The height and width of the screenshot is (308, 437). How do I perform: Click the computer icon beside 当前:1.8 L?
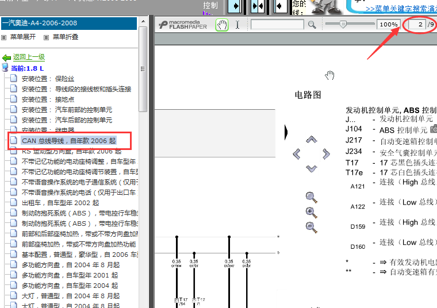5,67
